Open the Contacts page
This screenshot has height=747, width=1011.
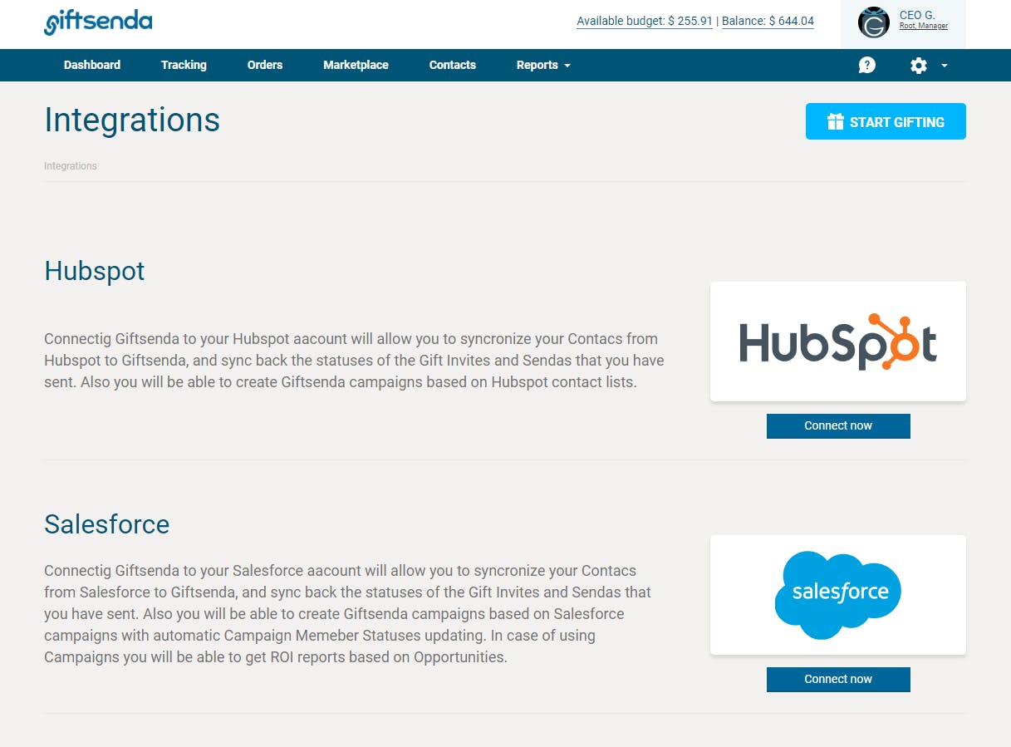tap(453, 65)
